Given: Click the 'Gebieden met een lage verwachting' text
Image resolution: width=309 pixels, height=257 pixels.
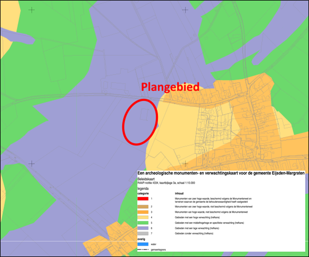Looking at the screenshot, I should [197, 228].
